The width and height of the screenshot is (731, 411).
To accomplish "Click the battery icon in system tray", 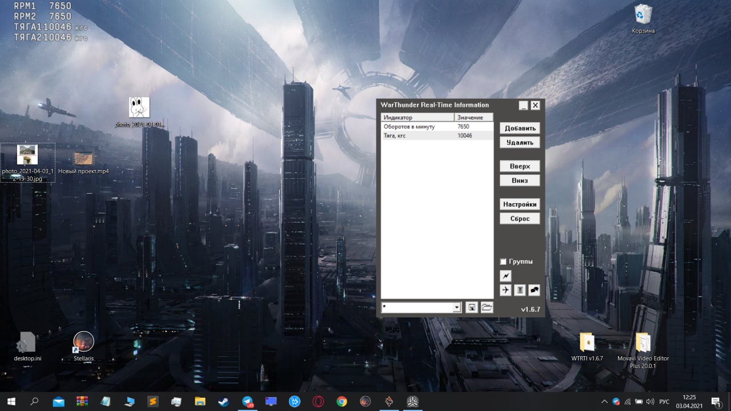I will point(639,402).
